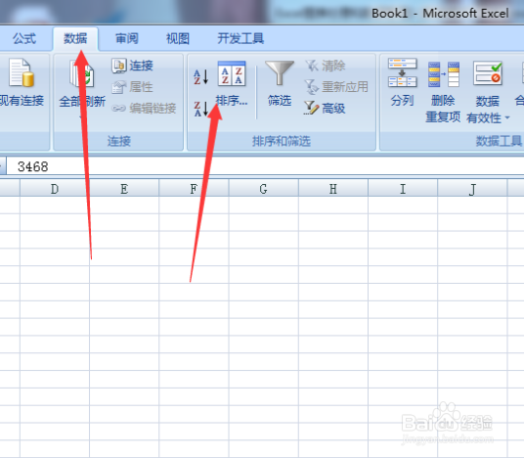Open the 公式 ribbon tab
The image size is (524, 458).
coord(24,38)
